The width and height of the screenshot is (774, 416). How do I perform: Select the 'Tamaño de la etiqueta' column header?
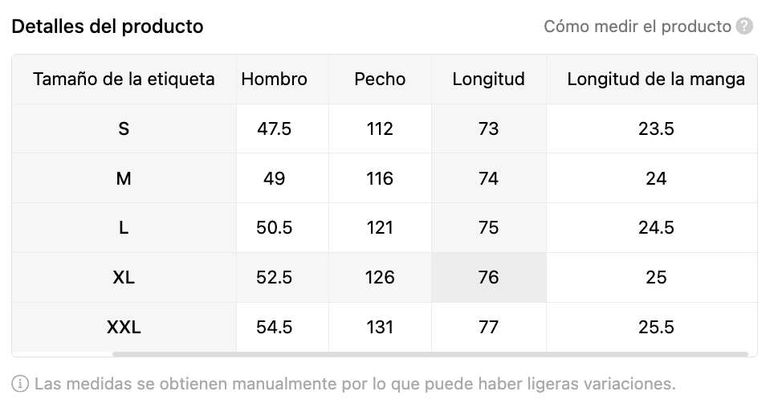124,79
